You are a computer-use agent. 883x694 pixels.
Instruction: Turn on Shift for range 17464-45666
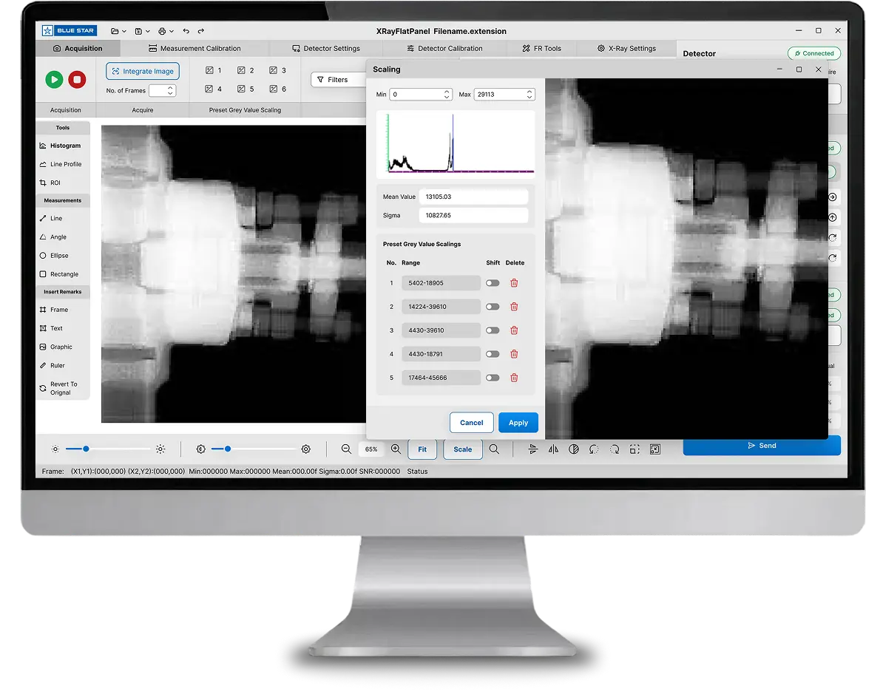493,378
